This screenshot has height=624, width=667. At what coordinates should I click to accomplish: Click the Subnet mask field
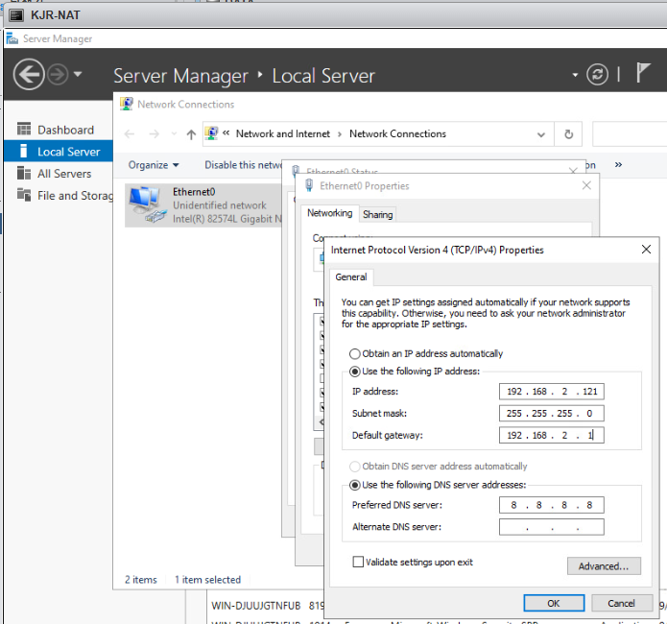[551, 414]
